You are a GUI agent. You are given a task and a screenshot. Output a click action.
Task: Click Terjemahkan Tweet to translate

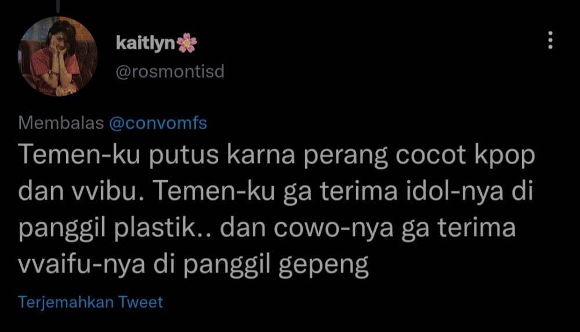pyautogui.click(x=90, y=302)
